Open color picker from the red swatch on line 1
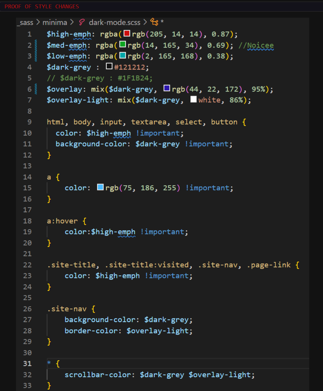The width and height of the screenshot is (323, 391). [128, 33]
